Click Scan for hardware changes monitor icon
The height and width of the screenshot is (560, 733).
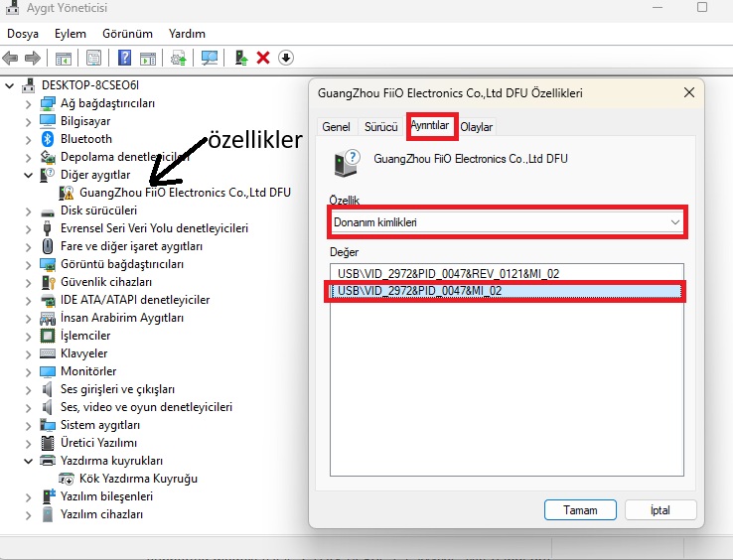(x=209, y=59)
